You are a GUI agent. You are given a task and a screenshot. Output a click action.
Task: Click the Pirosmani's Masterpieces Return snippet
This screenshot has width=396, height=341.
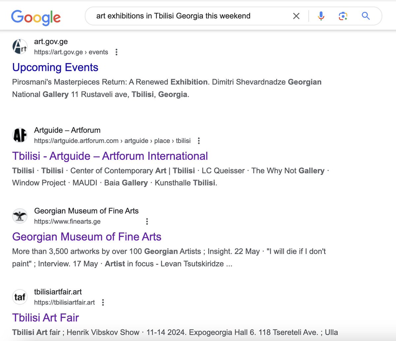pyautogui.click(x=167, y=88)
